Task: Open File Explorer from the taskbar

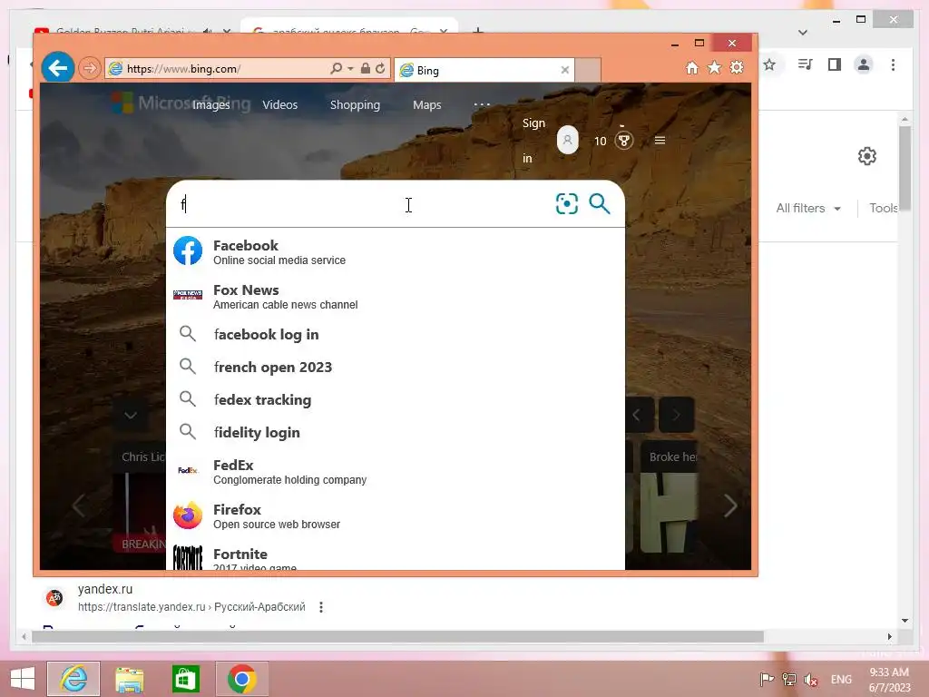Action: pos(129,679)
